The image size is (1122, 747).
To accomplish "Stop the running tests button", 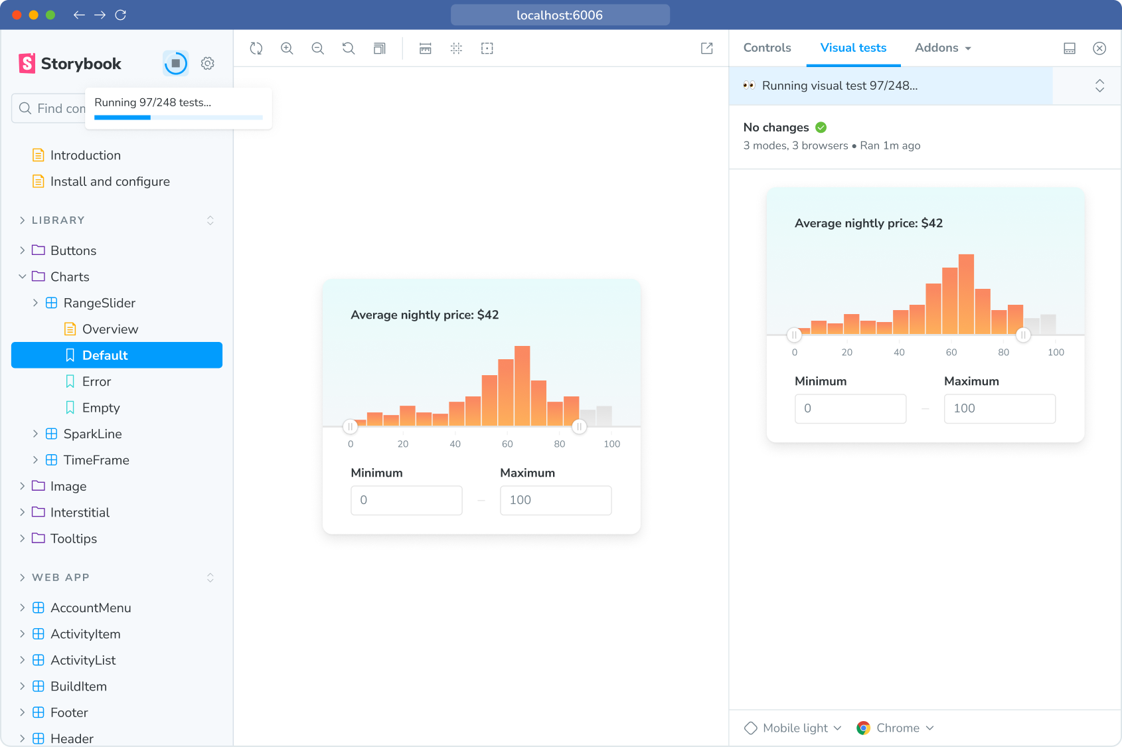I will pos(176,63).
